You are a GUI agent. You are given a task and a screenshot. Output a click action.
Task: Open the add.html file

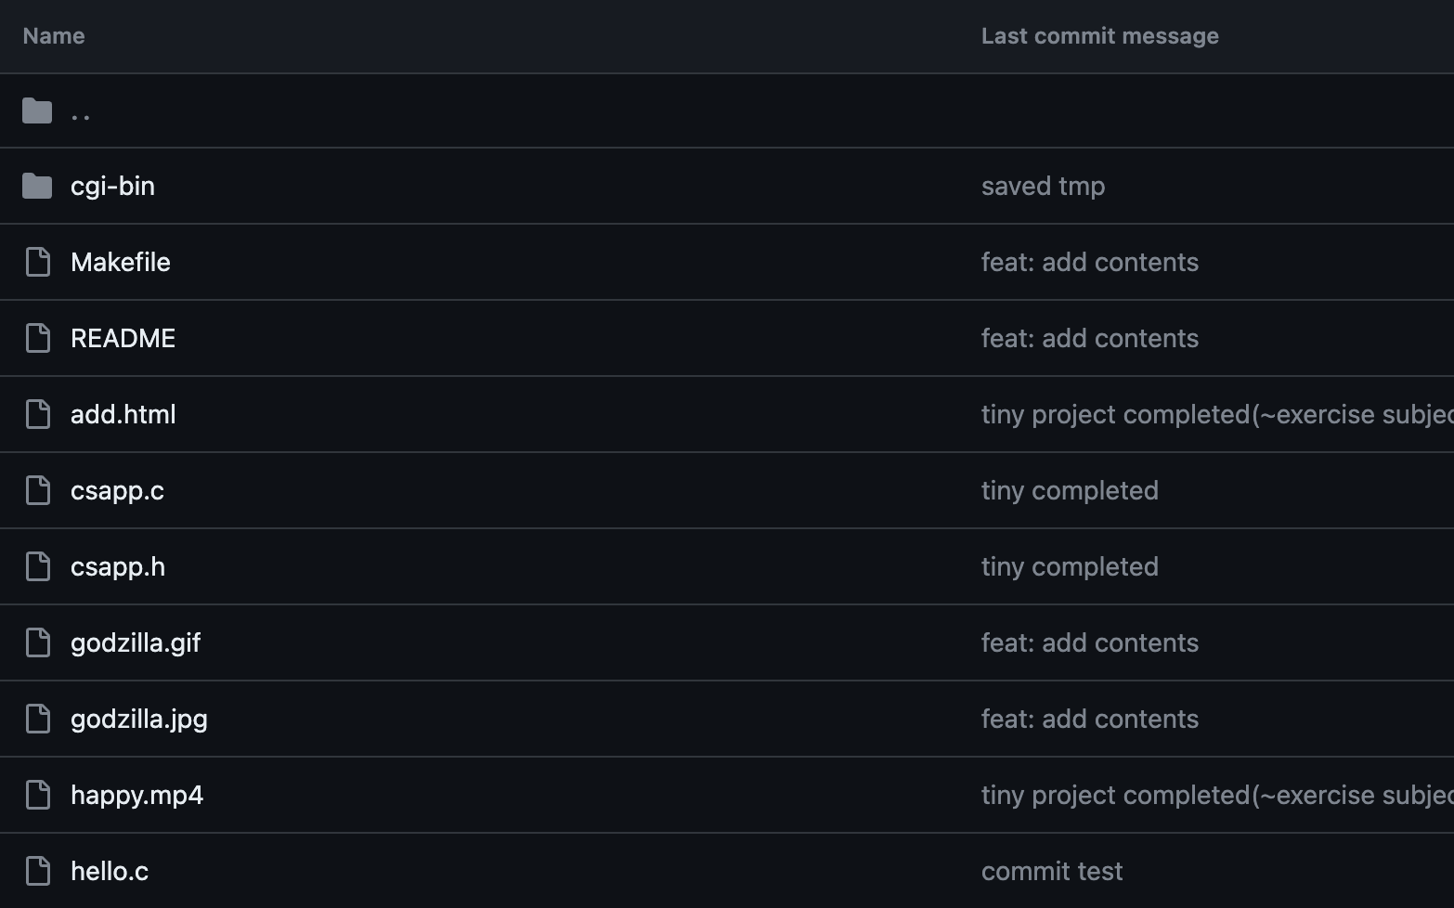point(123,414)
